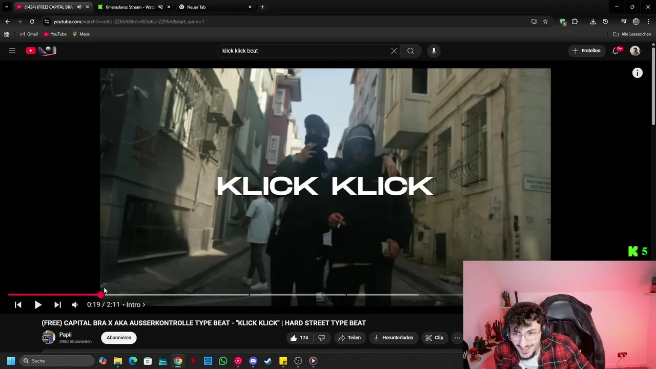Seek on the video progress bar
656x369 pixels.
coord(235,295)
